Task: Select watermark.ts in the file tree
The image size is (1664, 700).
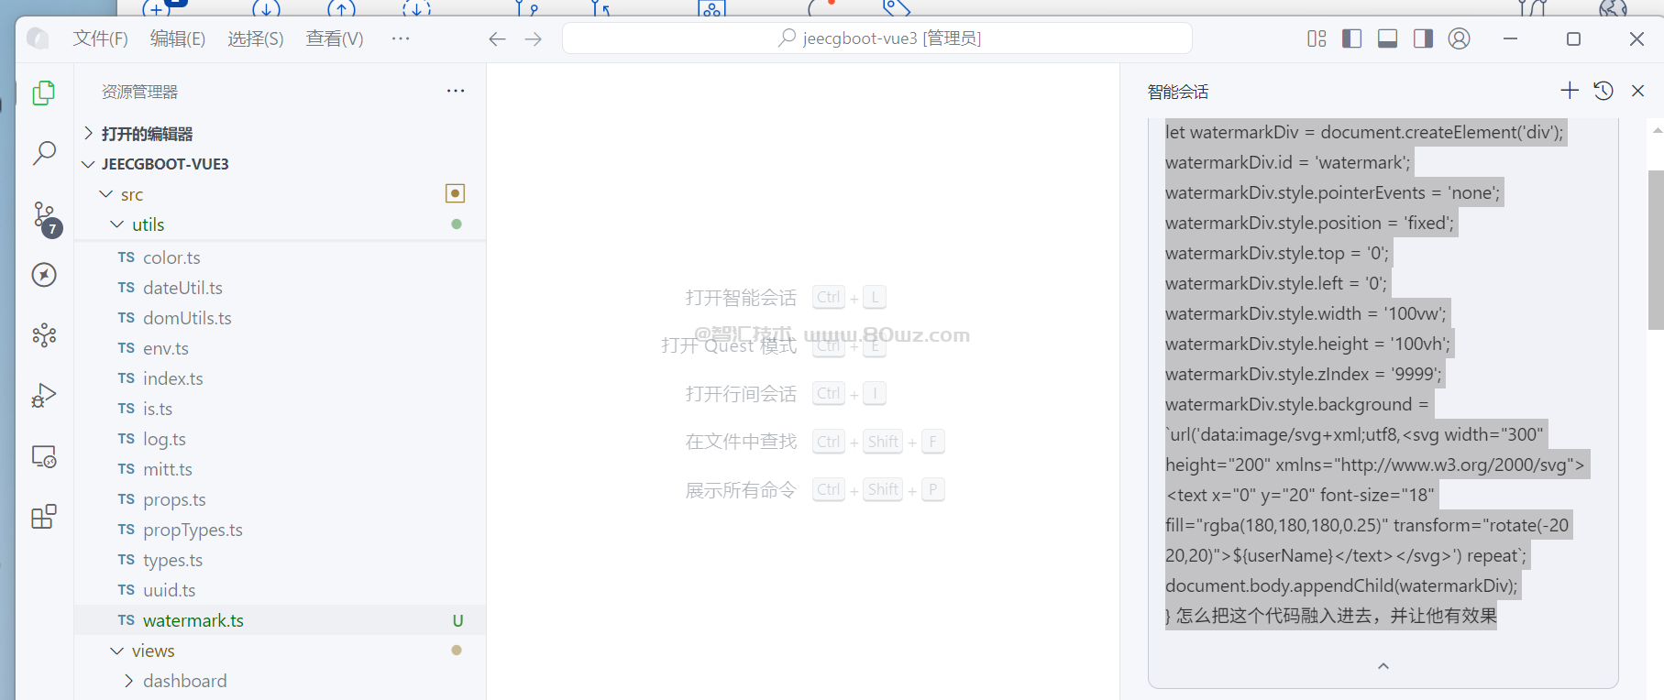Action: [280, 620]
